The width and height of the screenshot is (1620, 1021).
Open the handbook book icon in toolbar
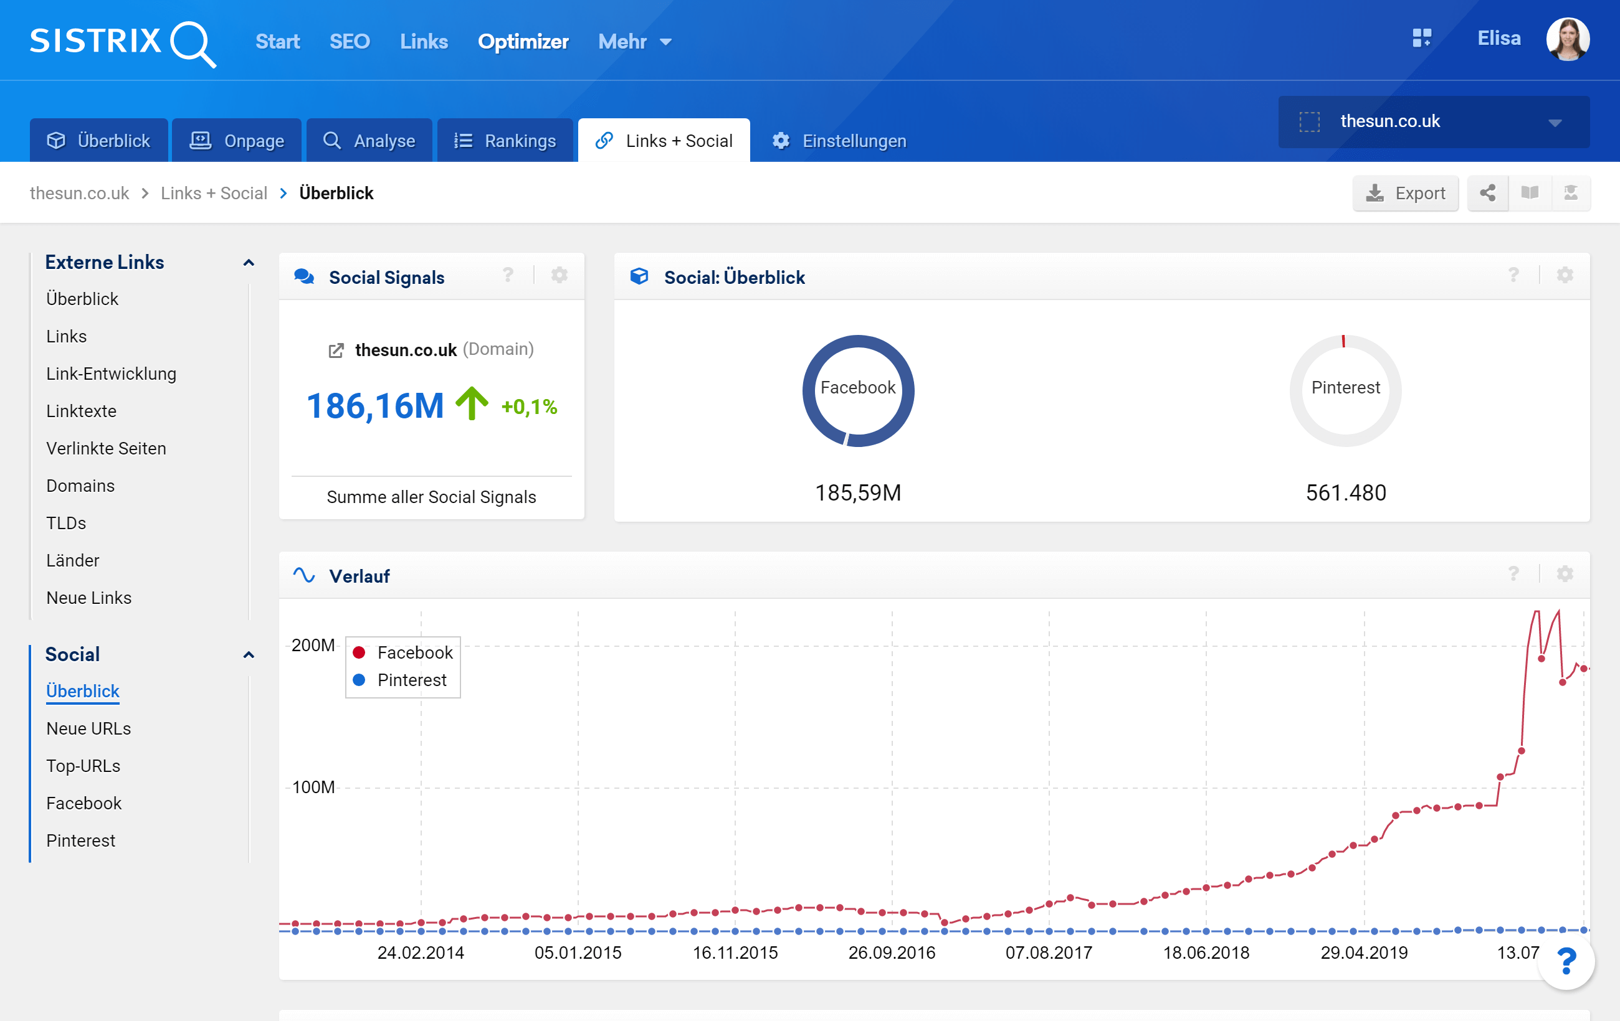point(1529,194)
